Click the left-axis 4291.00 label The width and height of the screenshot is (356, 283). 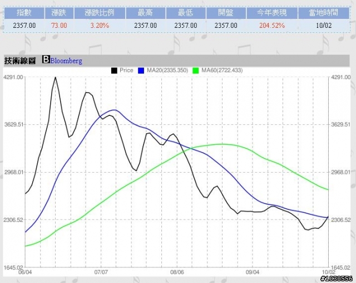tap(13, 77)
